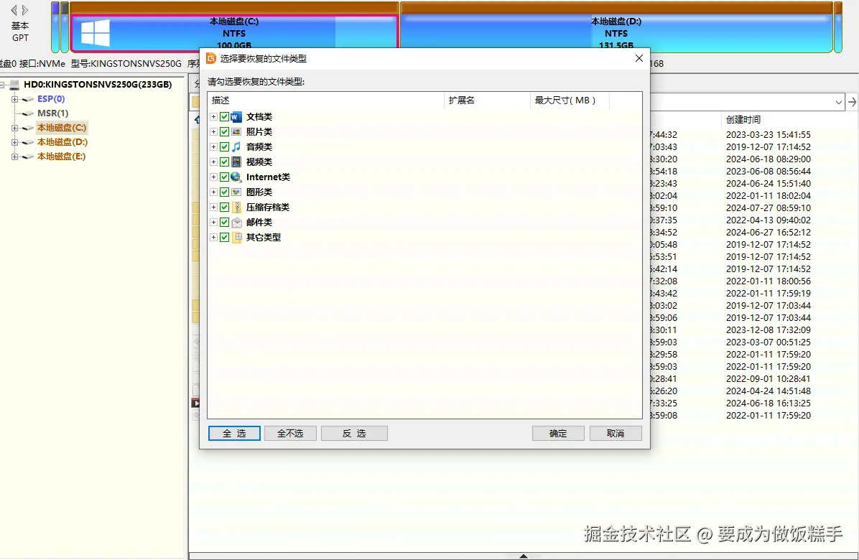Expand the 视频类 file type entry
Screen dimensions: 859x560
tap(214, 162)
